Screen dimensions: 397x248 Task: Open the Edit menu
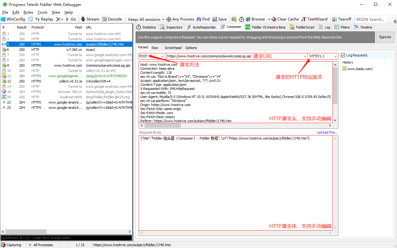point(16,12)
